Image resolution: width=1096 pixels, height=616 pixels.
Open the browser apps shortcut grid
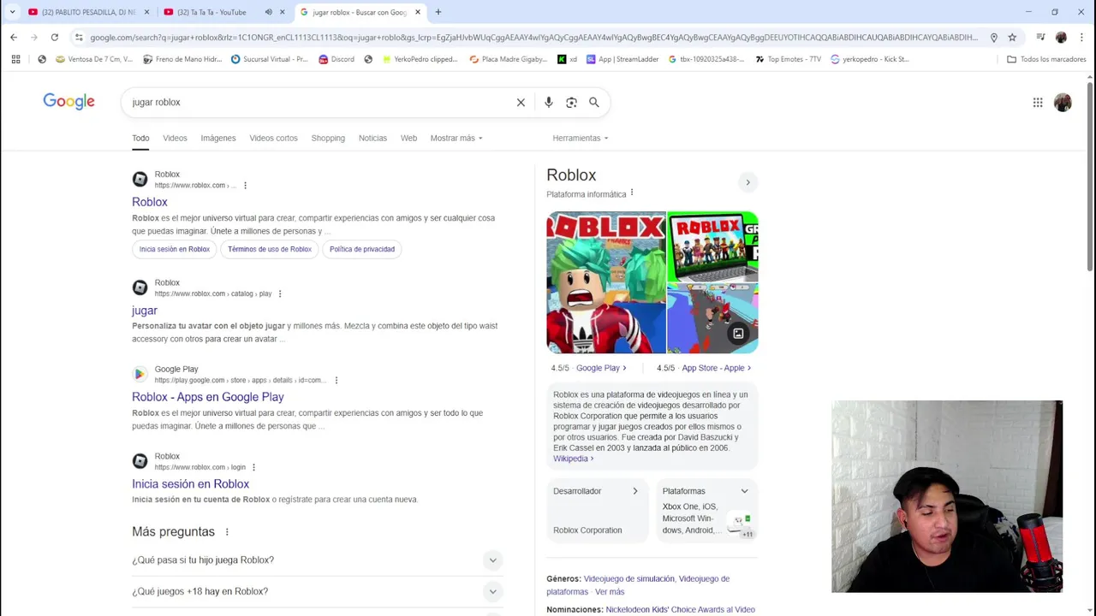pos(15,59)
